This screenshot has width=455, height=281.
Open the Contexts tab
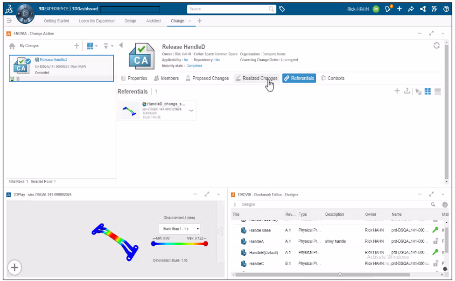coord(332,78)
